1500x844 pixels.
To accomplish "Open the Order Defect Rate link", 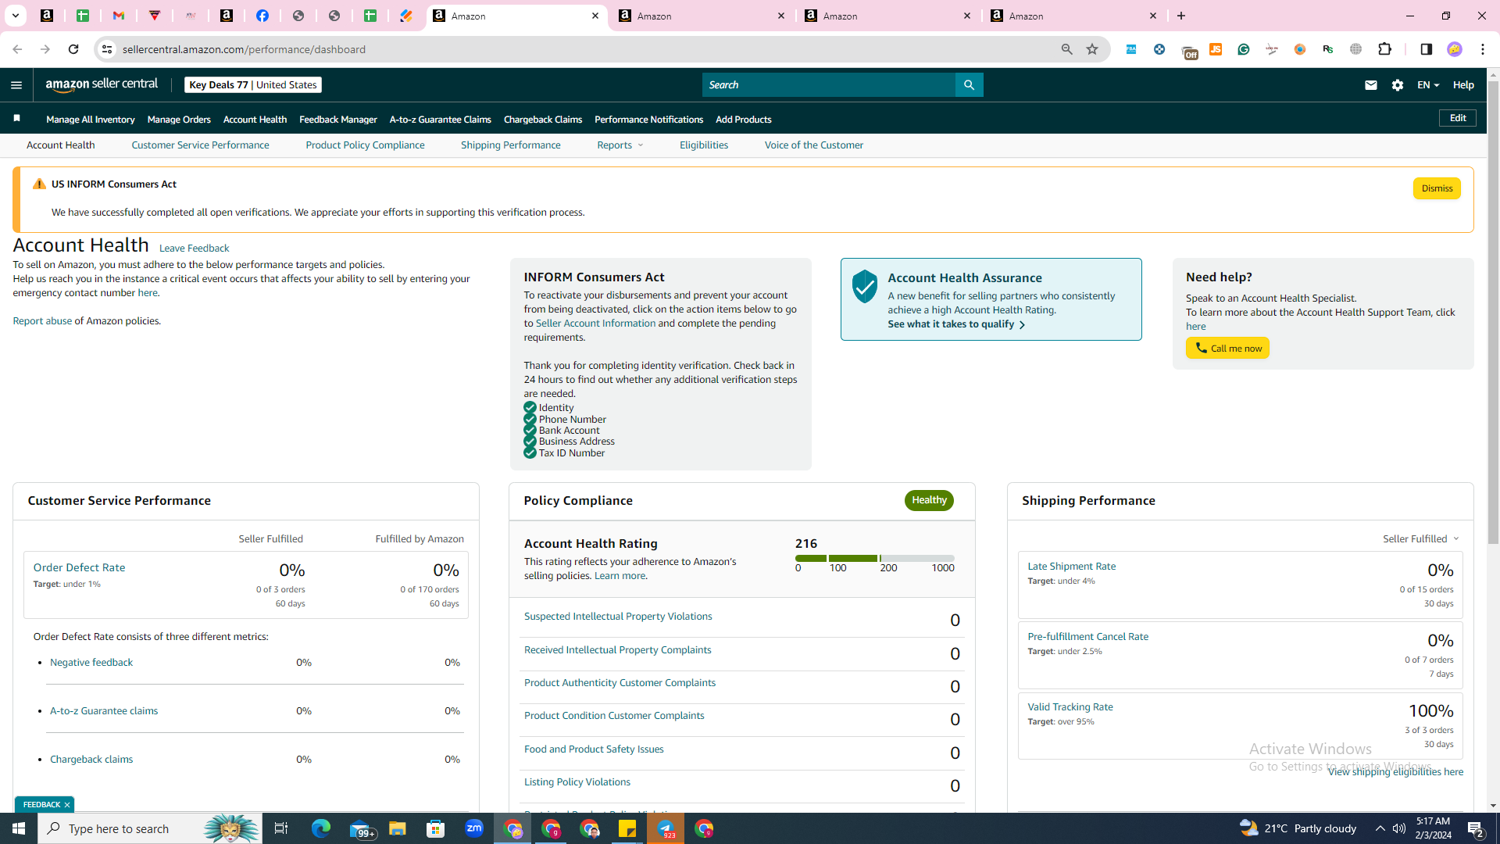I will coord(79,567).
